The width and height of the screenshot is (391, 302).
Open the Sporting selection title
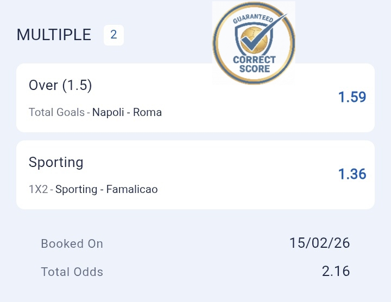tap(56, 162)
